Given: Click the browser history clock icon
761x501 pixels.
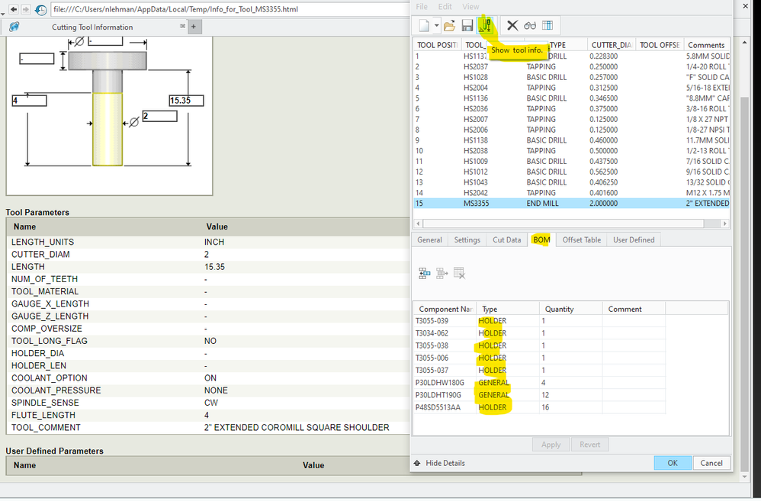Looking at the screenshot, I should tap(41, 9).
